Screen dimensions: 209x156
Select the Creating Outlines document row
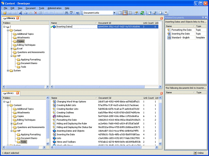[104, 113]
